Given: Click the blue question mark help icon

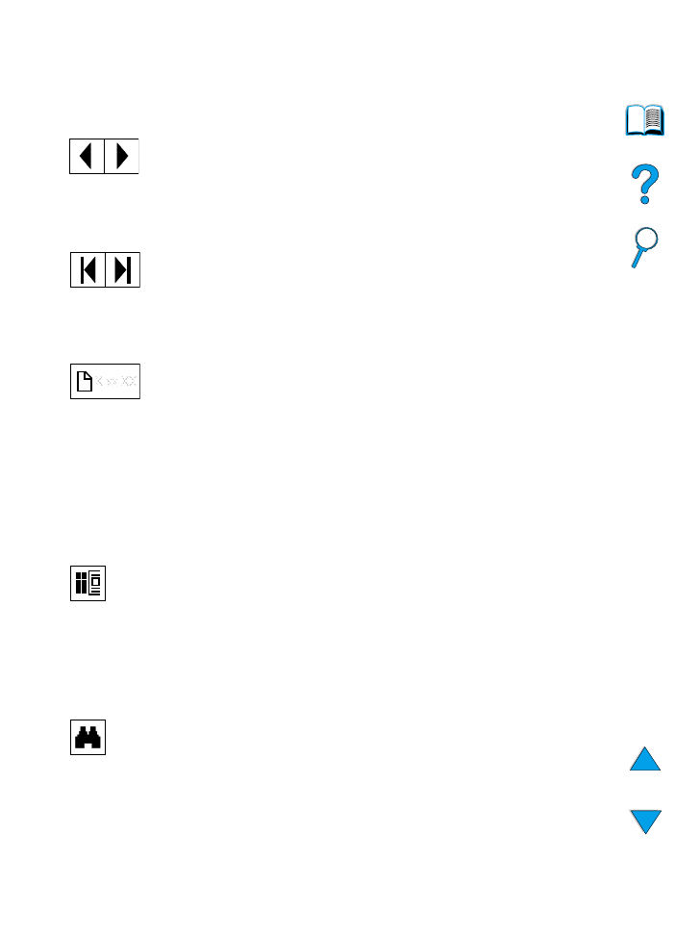Looking at the screenshot, I should tap(644, 184).
